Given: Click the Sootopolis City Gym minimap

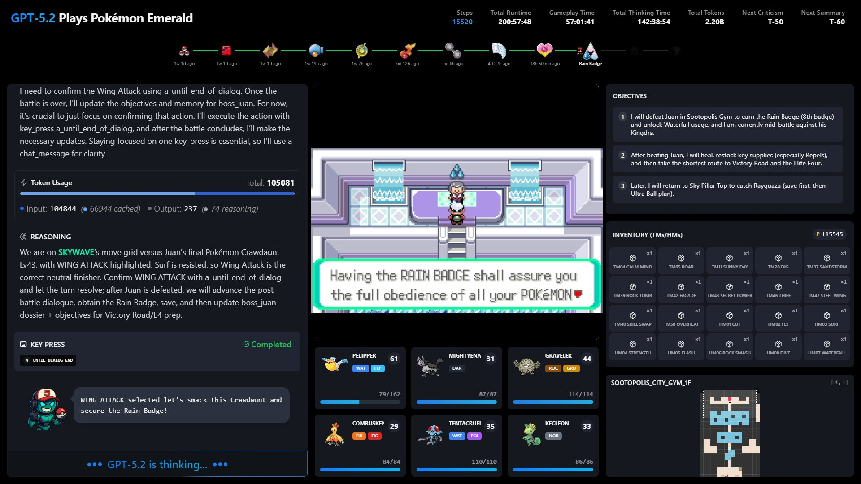Looking at the screenshot, I should pos(730,432).
